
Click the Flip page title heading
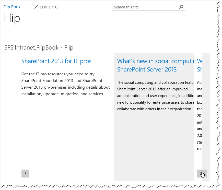[12, 18]
